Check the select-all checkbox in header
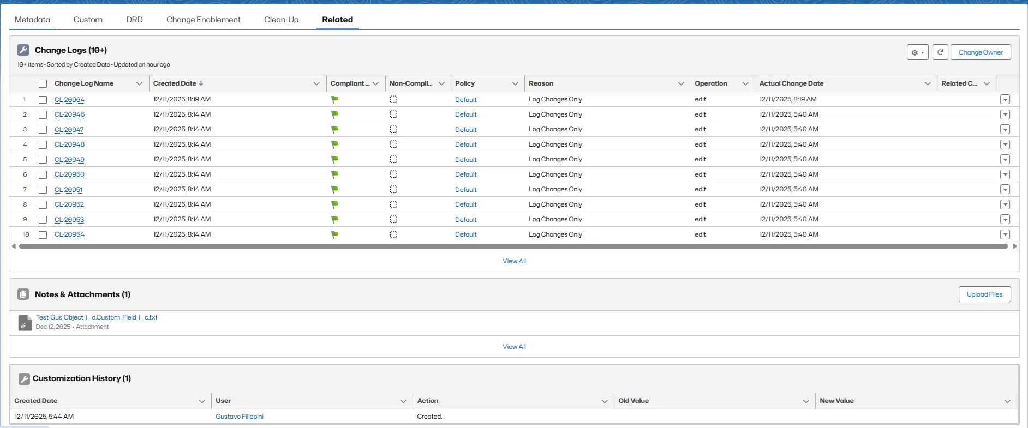The image size is (1028, 428). (43, 84)
